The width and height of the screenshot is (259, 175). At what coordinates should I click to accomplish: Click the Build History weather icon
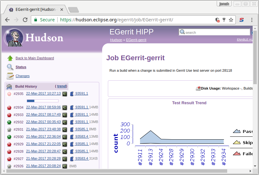(9, 86)
